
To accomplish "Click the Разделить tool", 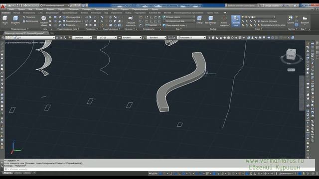I will [x=69, y=25].
